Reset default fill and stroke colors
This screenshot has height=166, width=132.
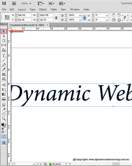pos(2,128)
